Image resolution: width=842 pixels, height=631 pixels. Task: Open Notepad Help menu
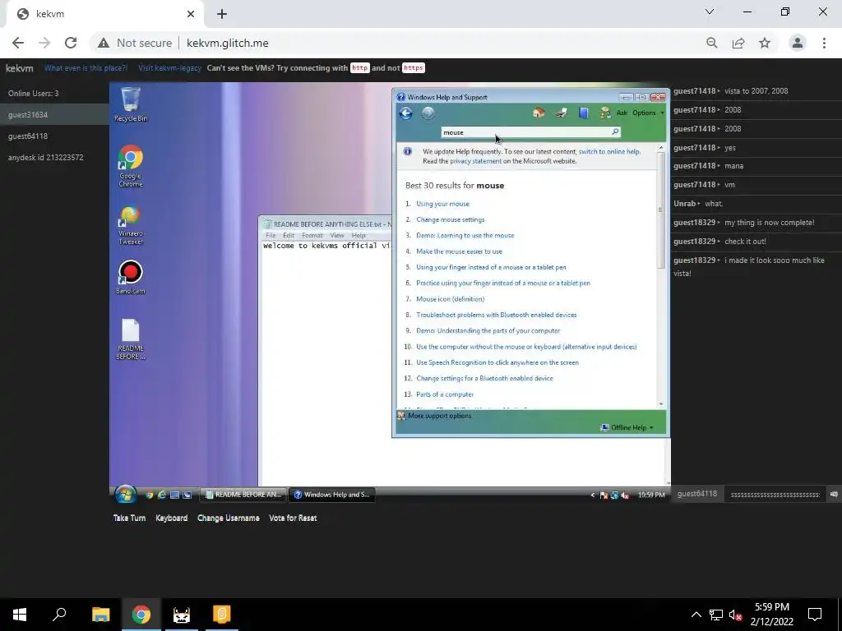point(359,235)
